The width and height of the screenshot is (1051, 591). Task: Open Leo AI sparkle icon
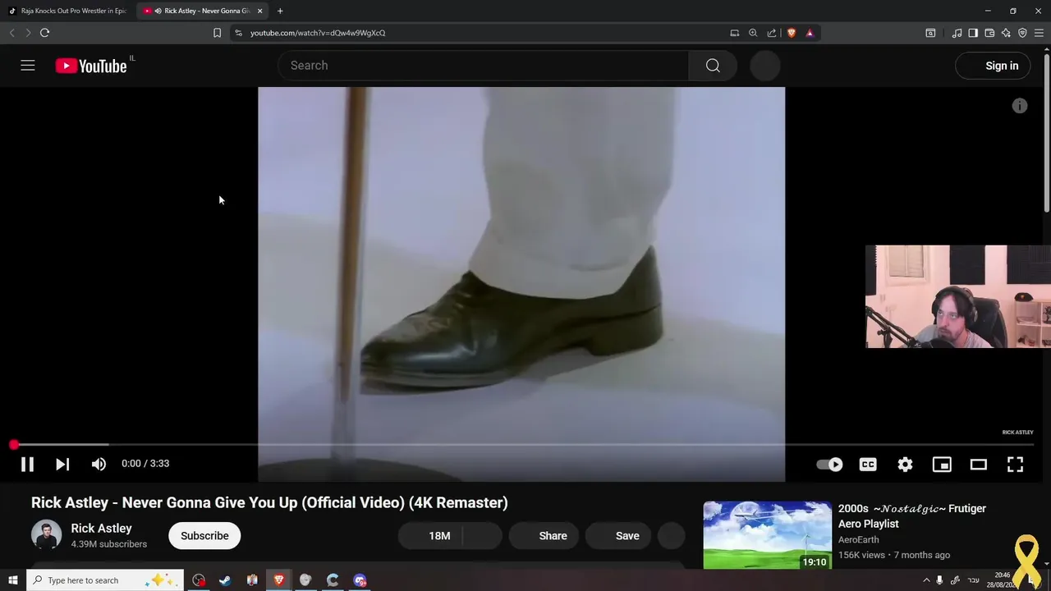(1006, 33)
